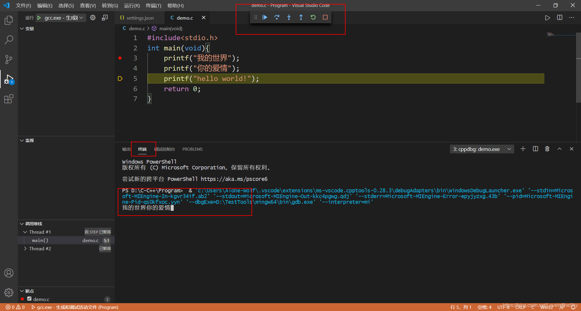581x311 pixels.
Task: Open the 终端(T) menu
Action: click(153, 6)
